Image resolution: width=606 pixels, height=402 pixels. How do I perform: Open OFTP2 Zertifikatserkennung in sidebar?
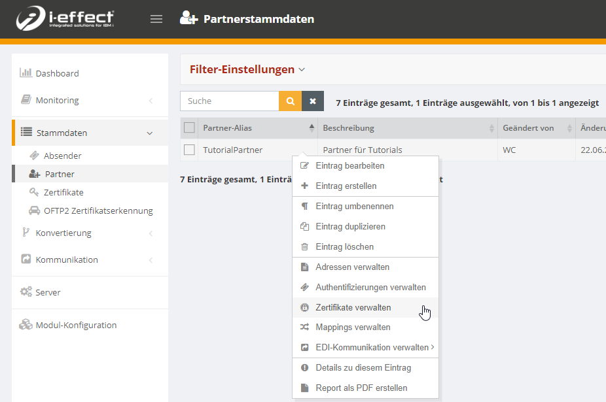click(x=98, y=210)
